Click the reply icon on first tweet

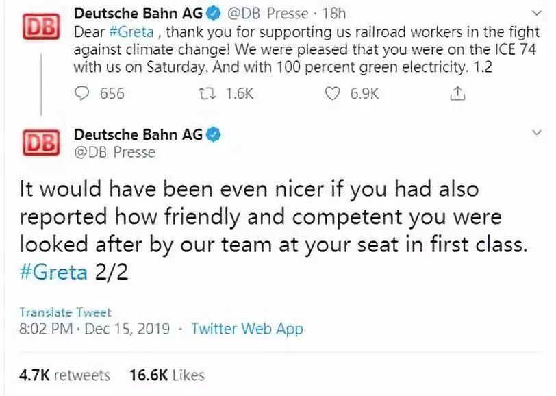83,94
